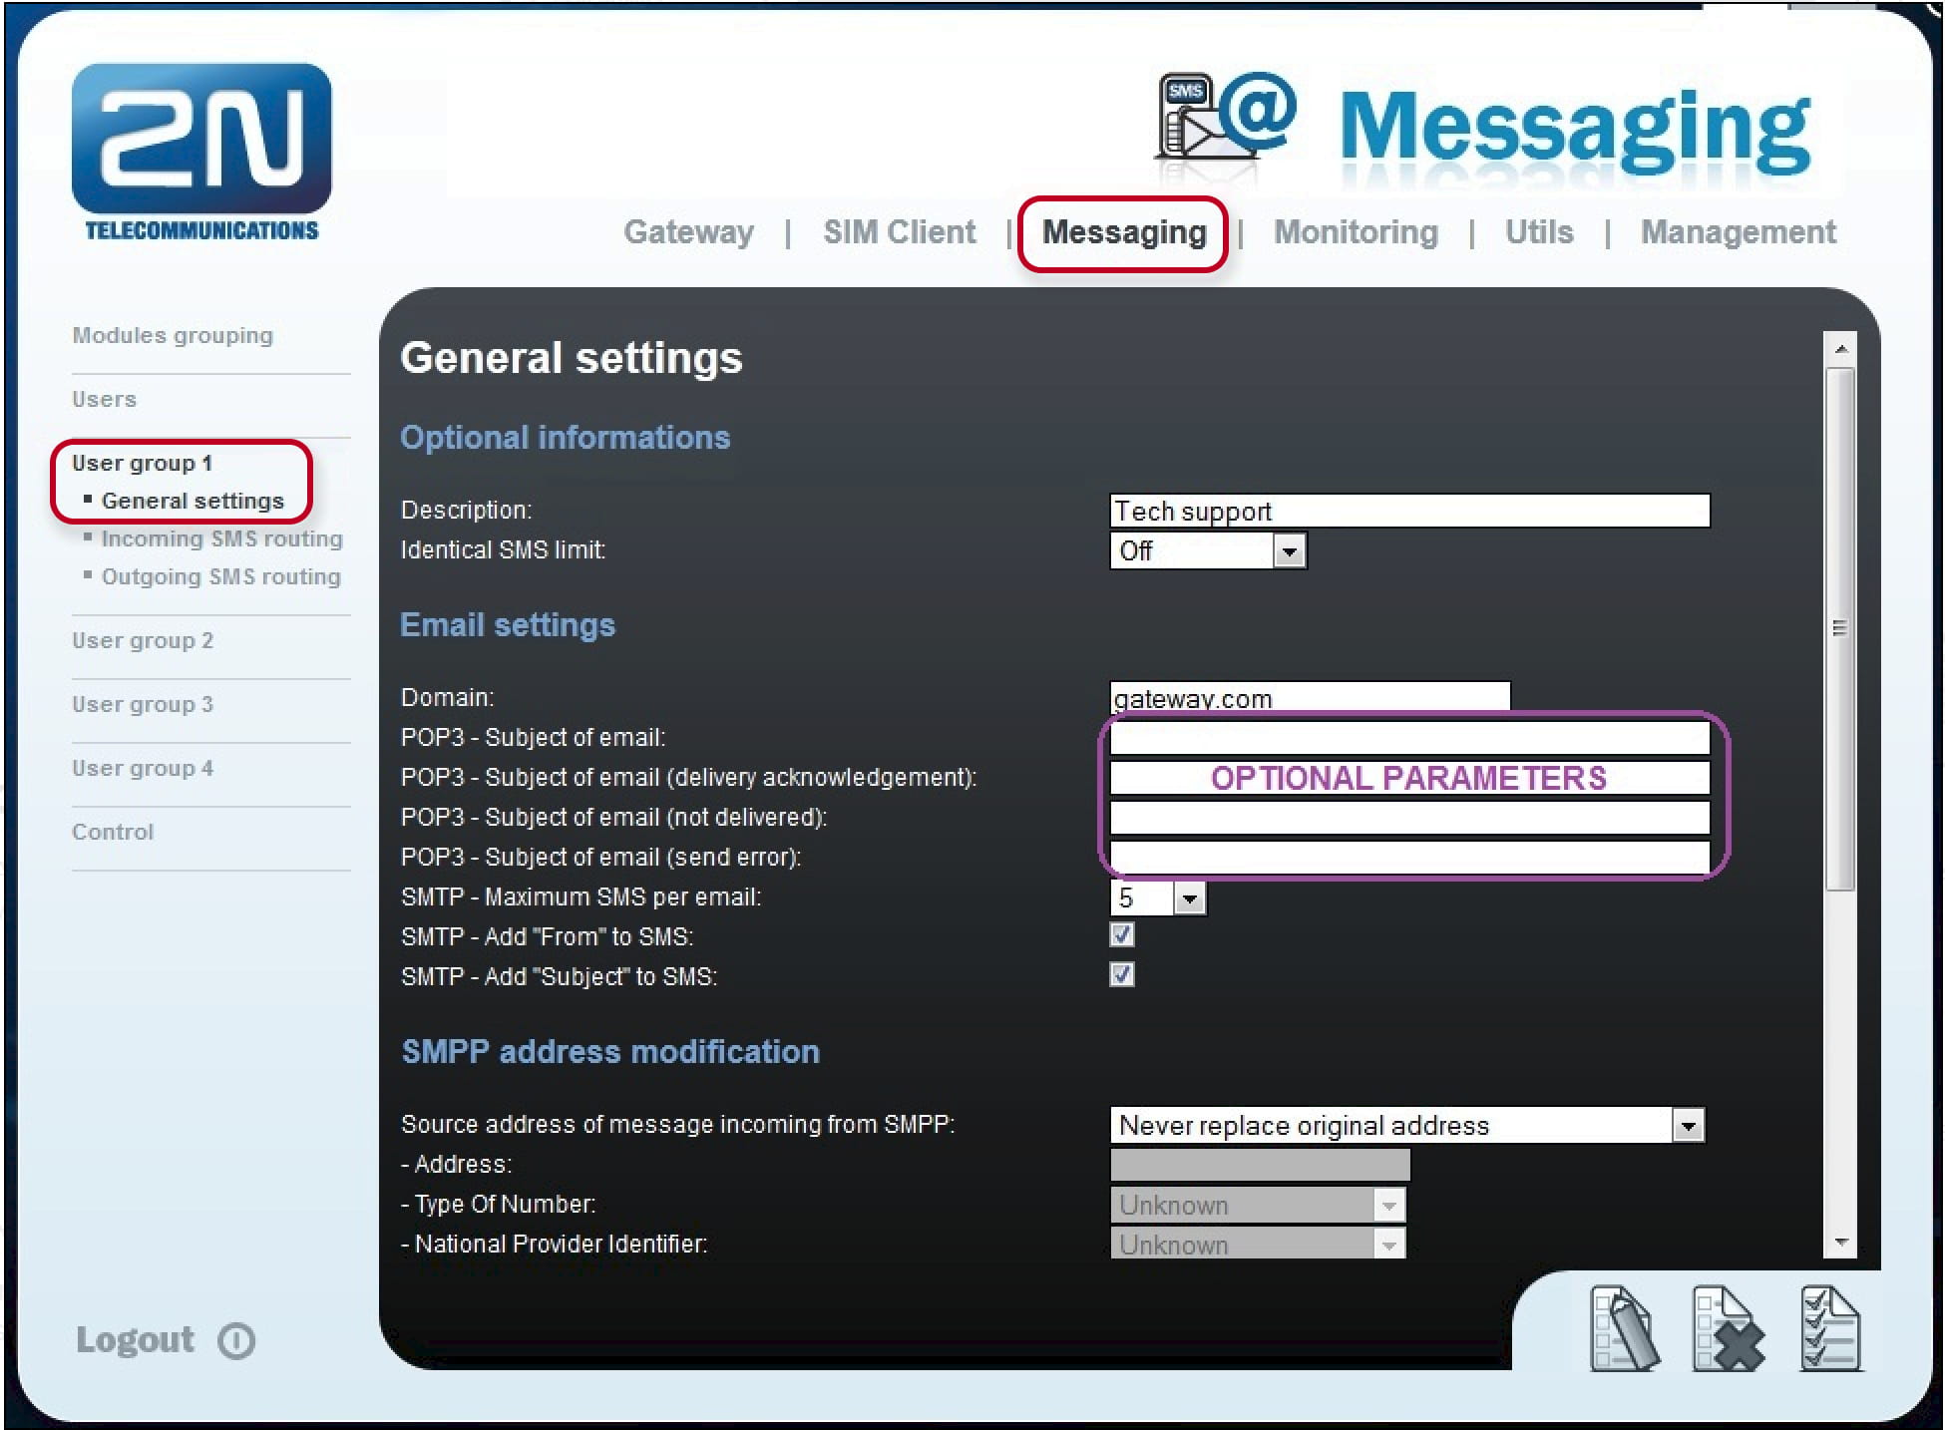Screen dimensions: 1945x1430
Task: Click the Description input field
Action: pyautogui.click(x=1409, y=511)
